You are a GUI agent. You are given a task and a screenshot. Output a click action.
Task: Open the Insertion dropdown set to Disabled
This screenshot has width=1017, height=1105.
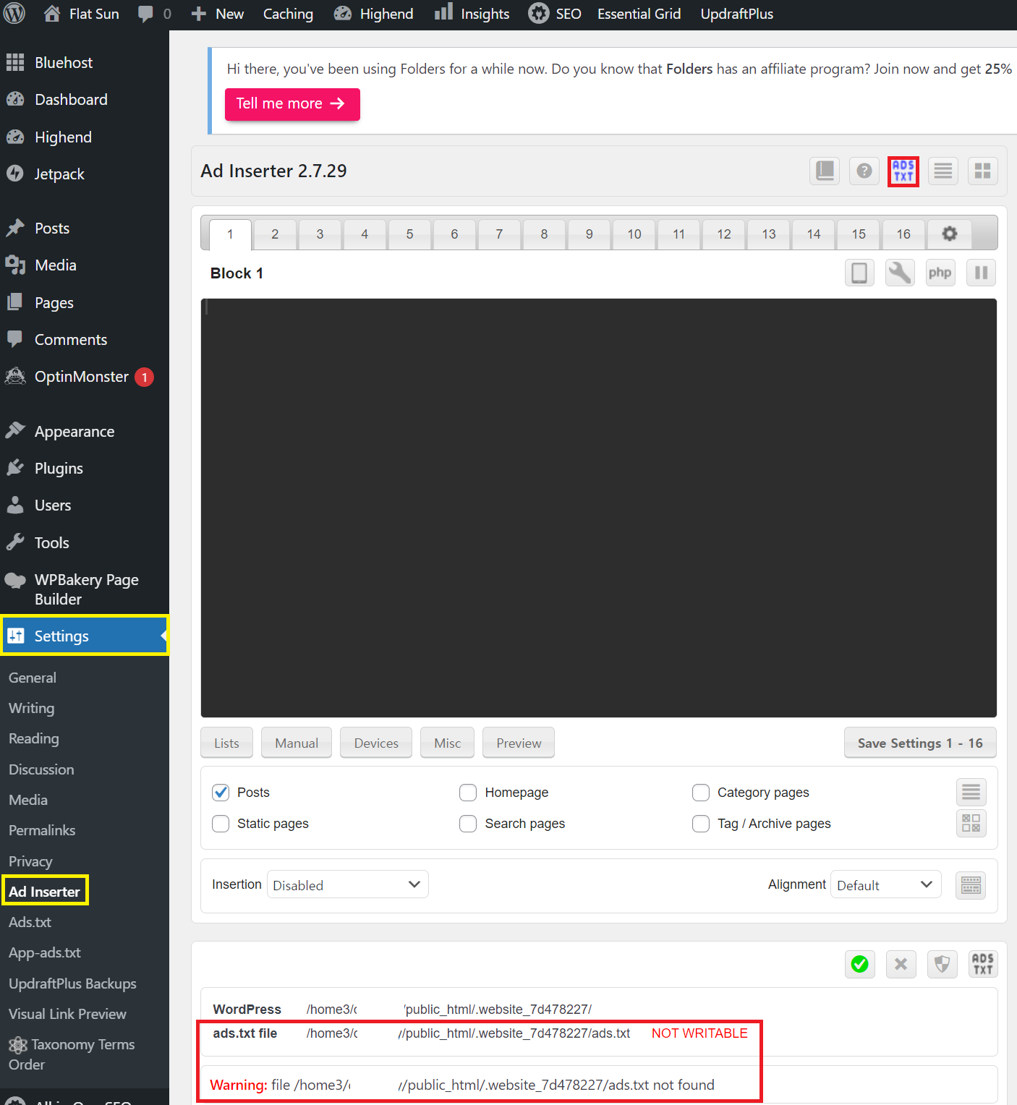point(348,884)
